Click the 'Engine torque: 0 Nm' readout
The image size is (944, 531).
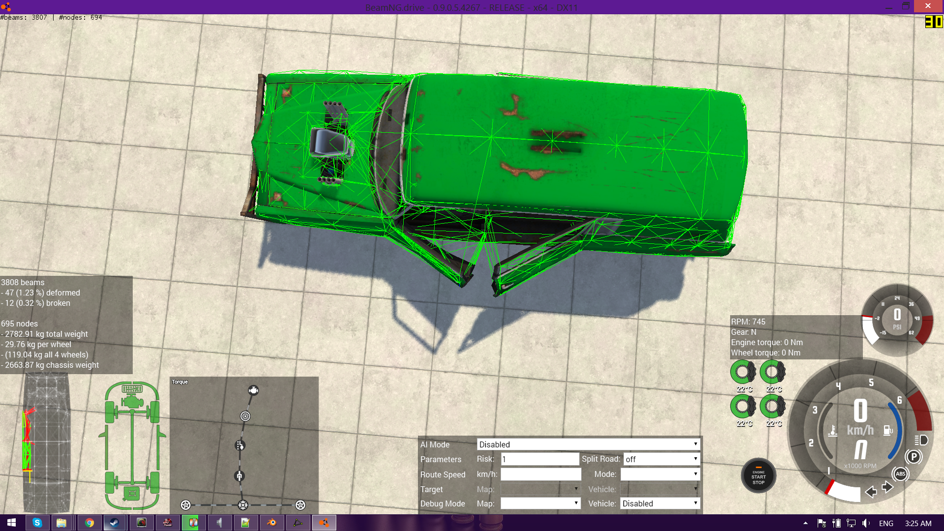click(767, 342)
